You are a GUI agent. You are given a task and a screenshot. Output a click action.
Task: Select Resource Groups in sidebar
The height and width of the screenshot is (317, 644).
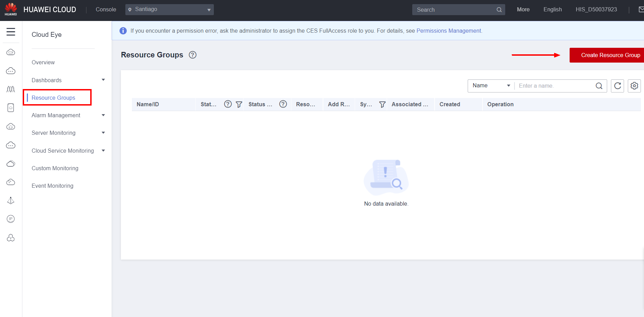(53, 98)
